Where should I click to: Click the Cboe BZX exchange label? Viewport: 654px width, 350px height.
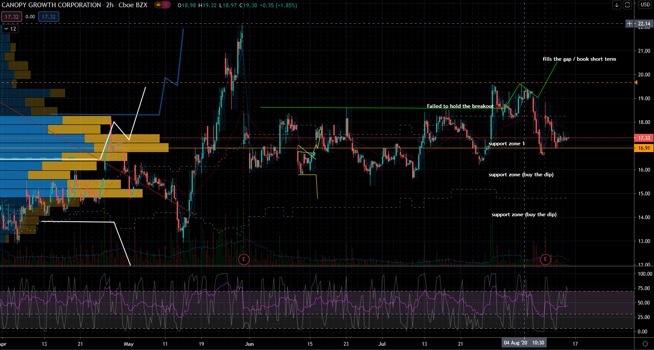133,5
